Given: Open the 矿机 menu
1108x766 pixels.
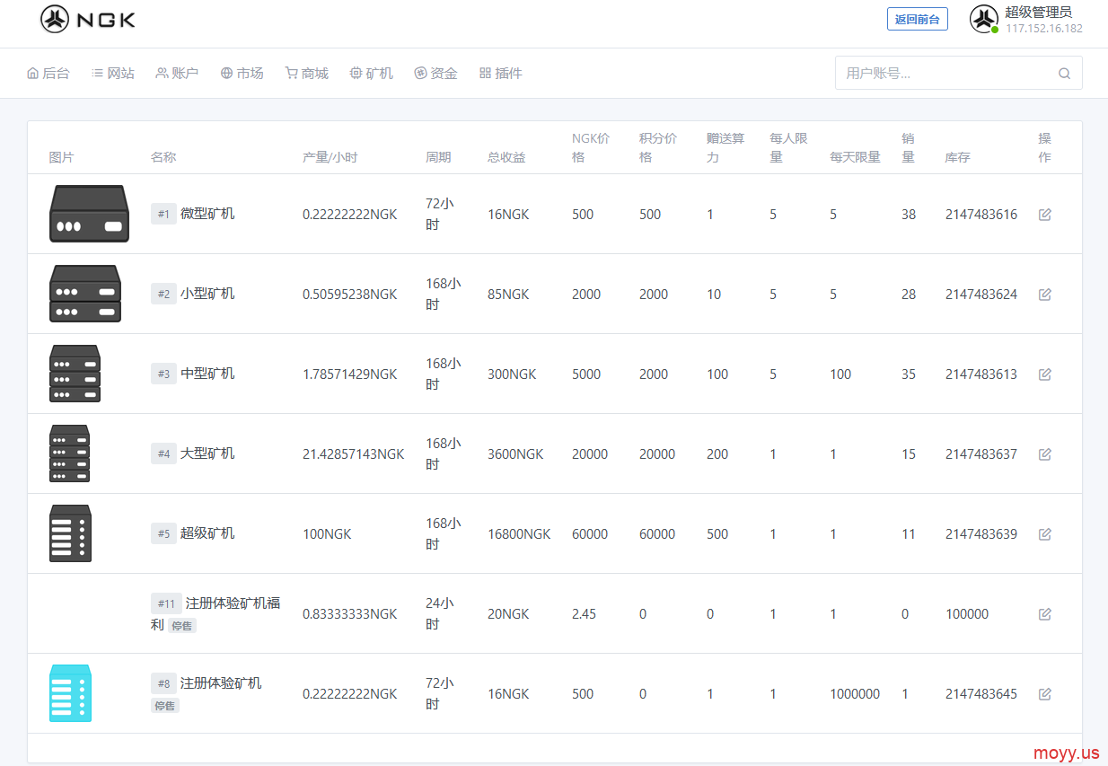Looking at the screenshot, I should coord(372,74).
